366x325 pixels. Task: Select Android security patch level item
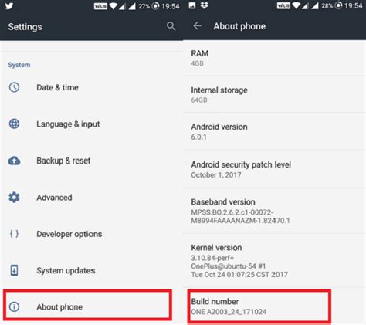pos(274,169)
